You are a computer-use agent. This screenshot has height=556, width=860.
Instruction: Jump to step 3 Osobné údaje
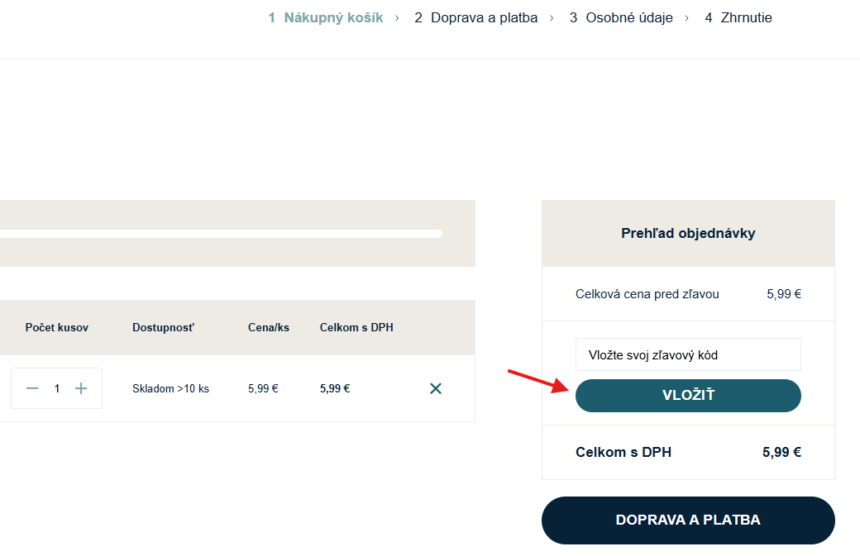coord(621,17)
